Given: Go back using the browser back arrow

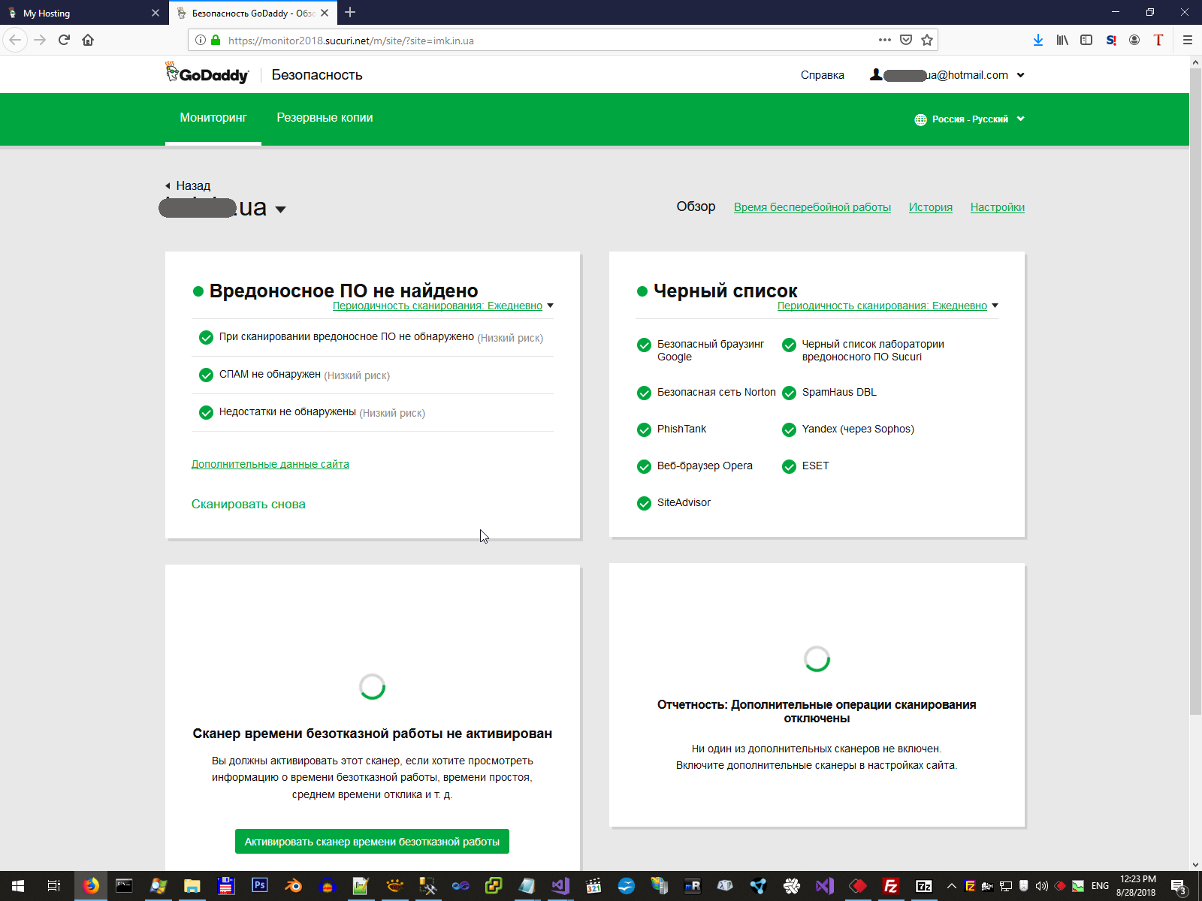Looking at the screenshot, I should [16, 40].
